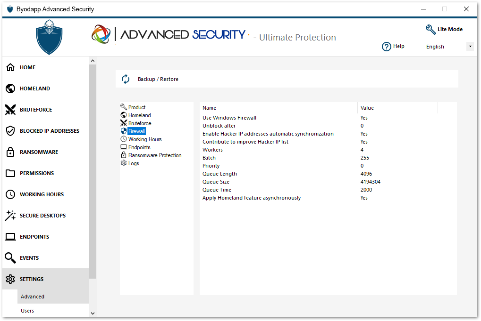Open the HOME menu label

[27, 67]
